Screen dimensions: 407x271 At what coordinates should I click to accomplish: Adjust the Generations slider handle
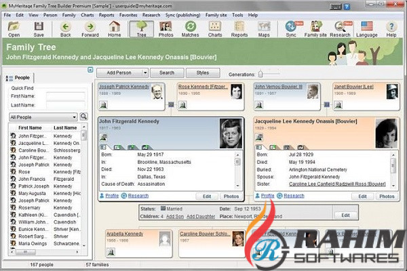pyautogui.click(x=260, y=74)
